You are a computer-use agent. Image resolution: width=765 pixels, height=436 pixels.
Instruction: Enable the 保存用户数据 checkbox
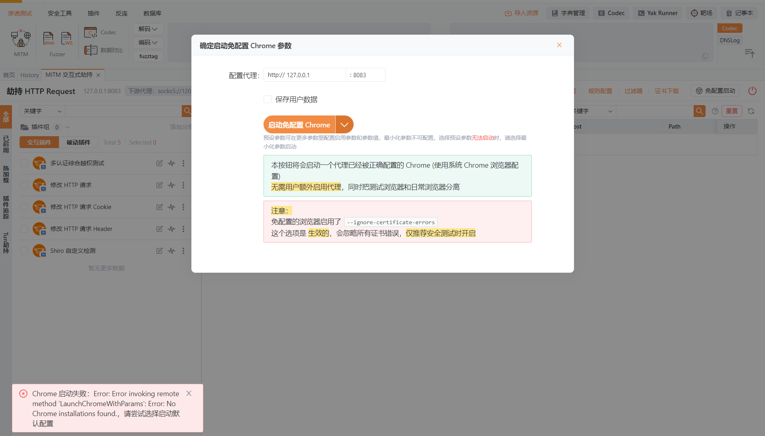click(x=267, y=99)
